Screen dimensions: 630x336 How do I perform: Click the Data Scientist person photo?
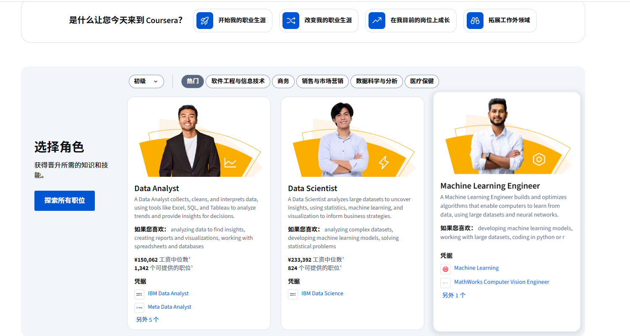343,139
